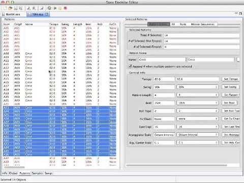Toggle Append # when multiple patterns are selected
244x183 pixels.
coord(130,66)
